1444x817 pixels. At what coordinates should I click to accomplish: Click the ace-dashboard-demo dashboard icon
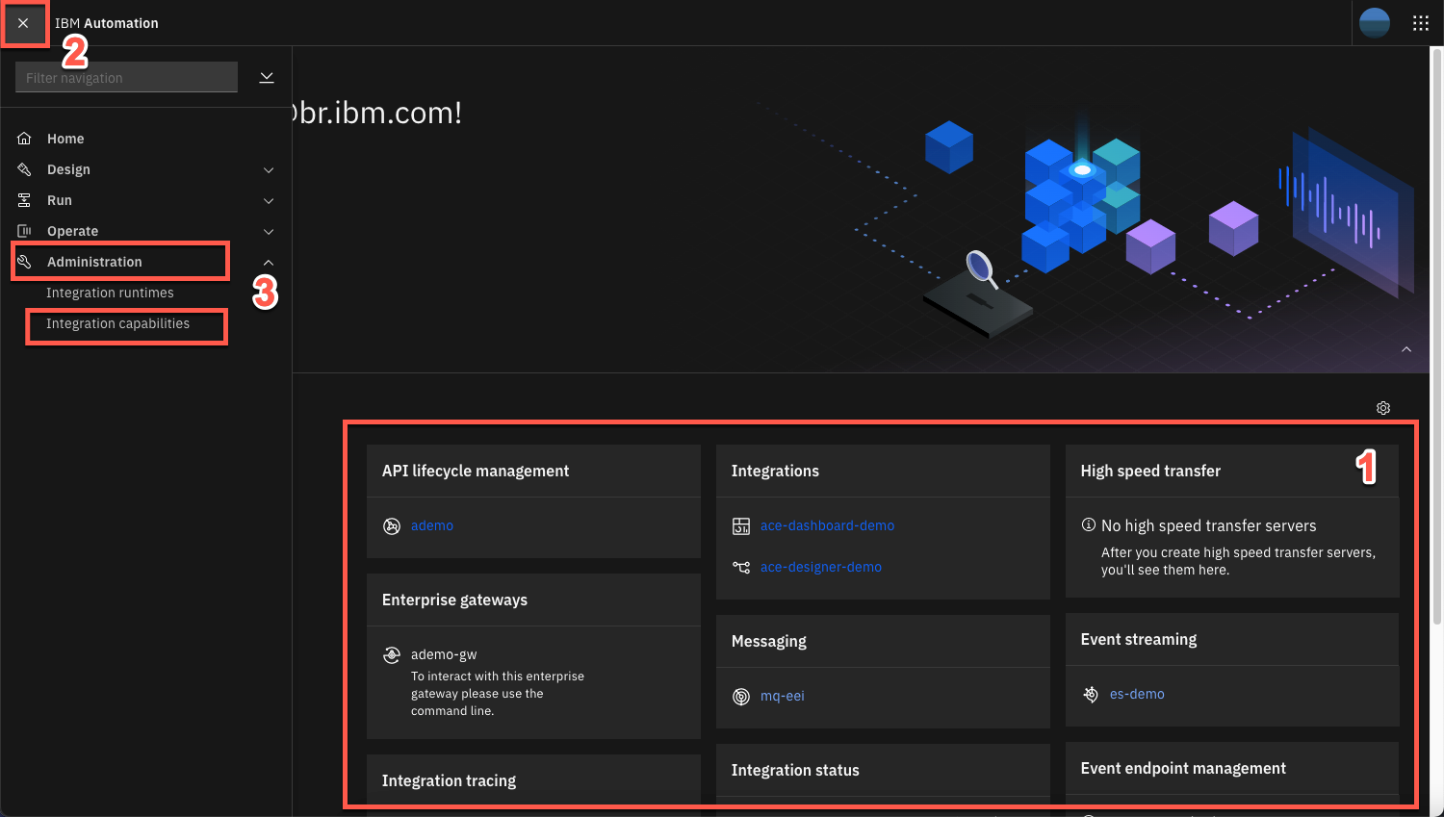(x=741, y=525)
